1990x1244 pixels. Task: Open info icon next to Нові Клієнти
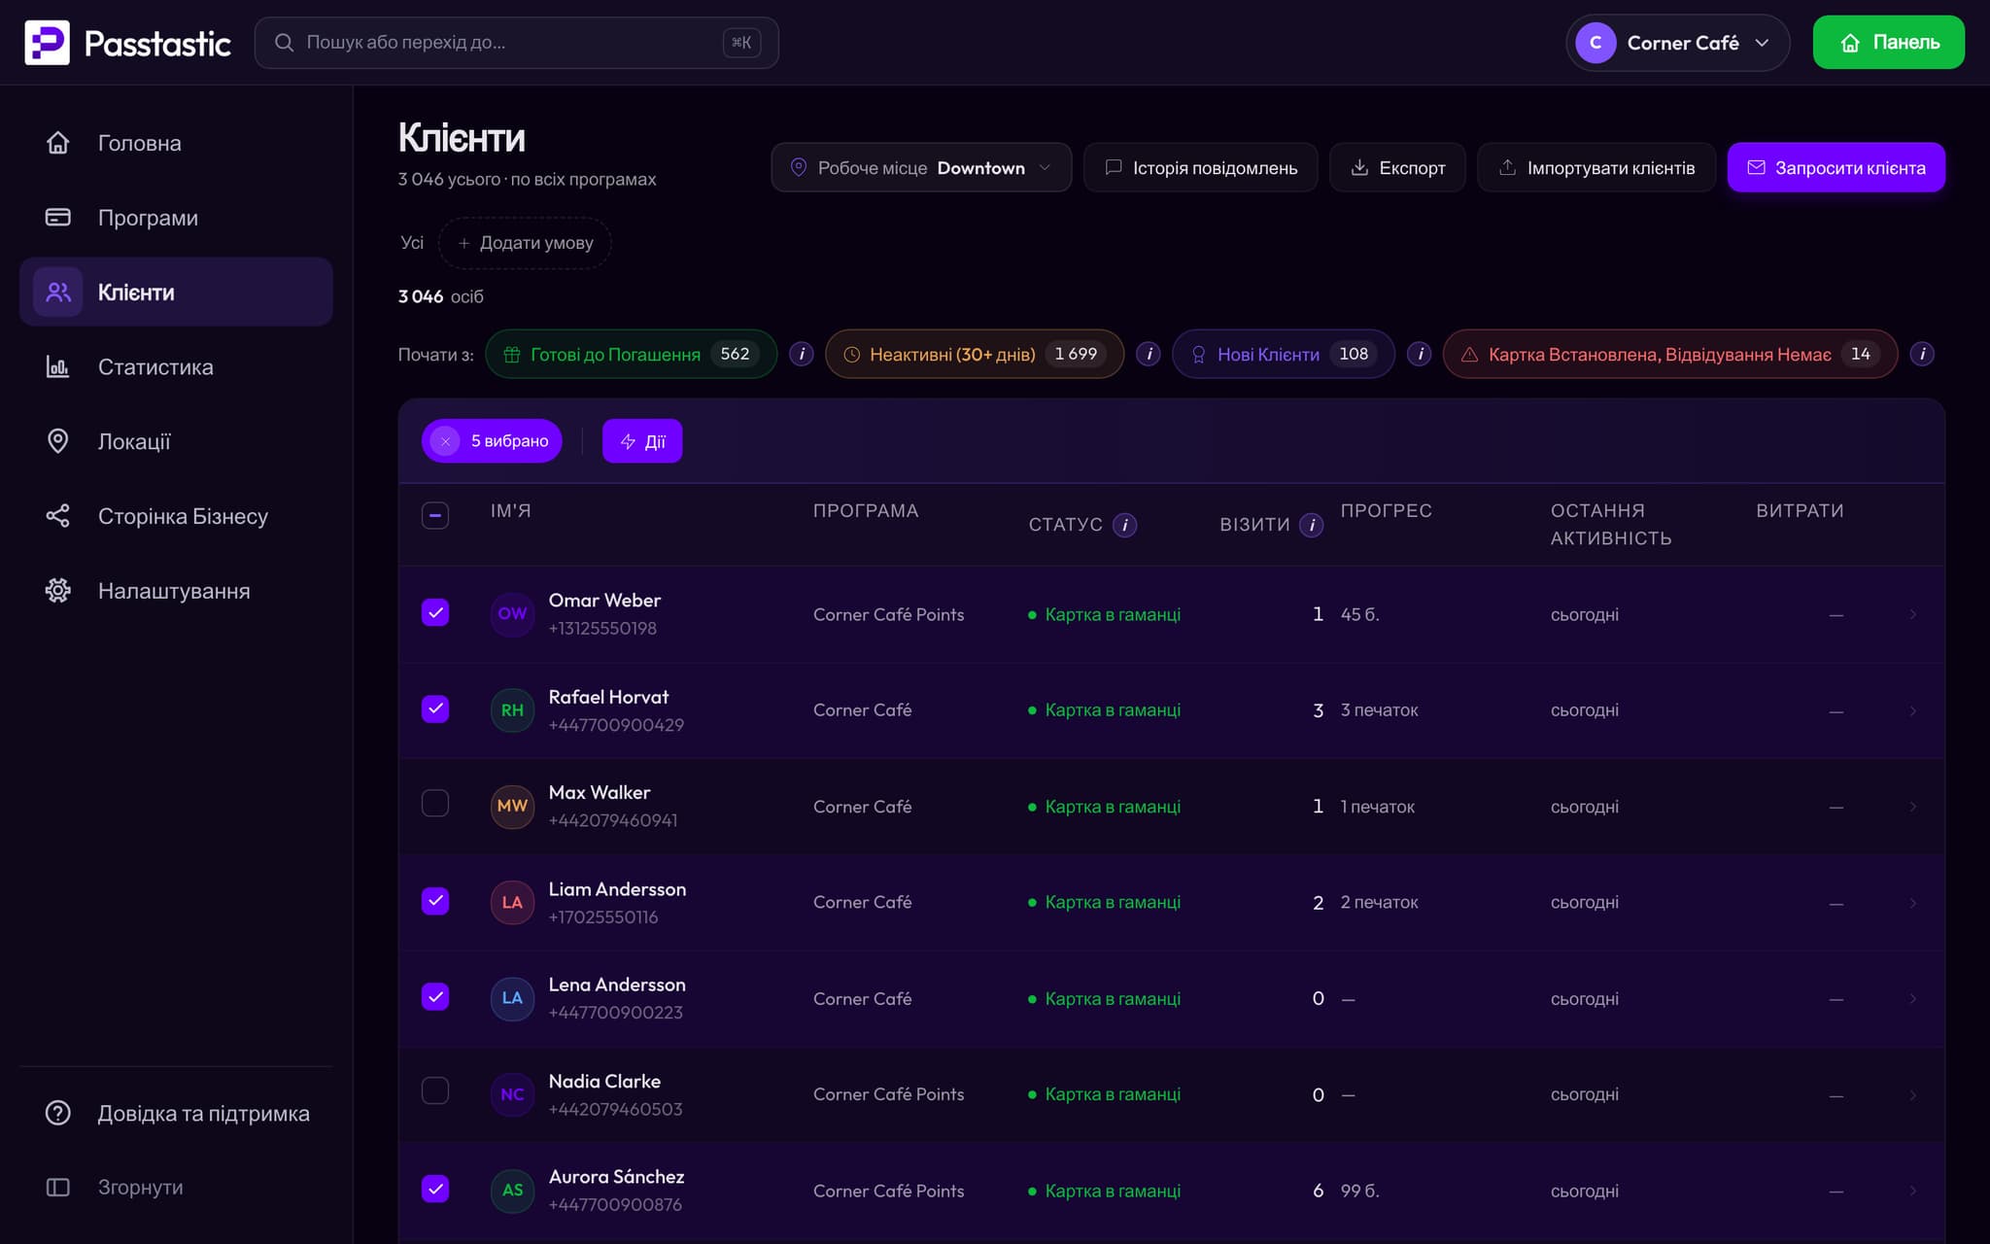tap(1420, 354)
